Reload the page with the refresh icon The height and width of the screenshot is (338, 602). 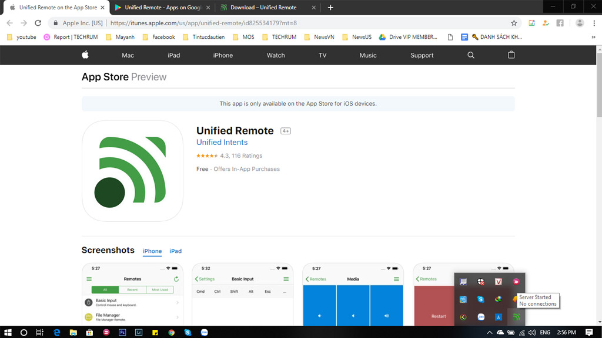(x=38, y=23)
